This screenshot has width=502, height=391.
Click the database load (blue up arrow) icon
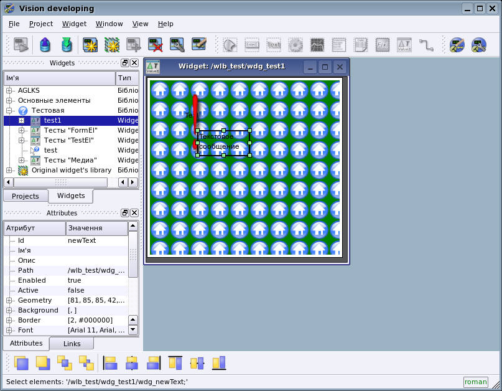[x=45, y=45]
